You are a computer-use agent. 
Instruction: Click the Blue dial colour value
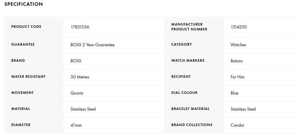(234, 93)
